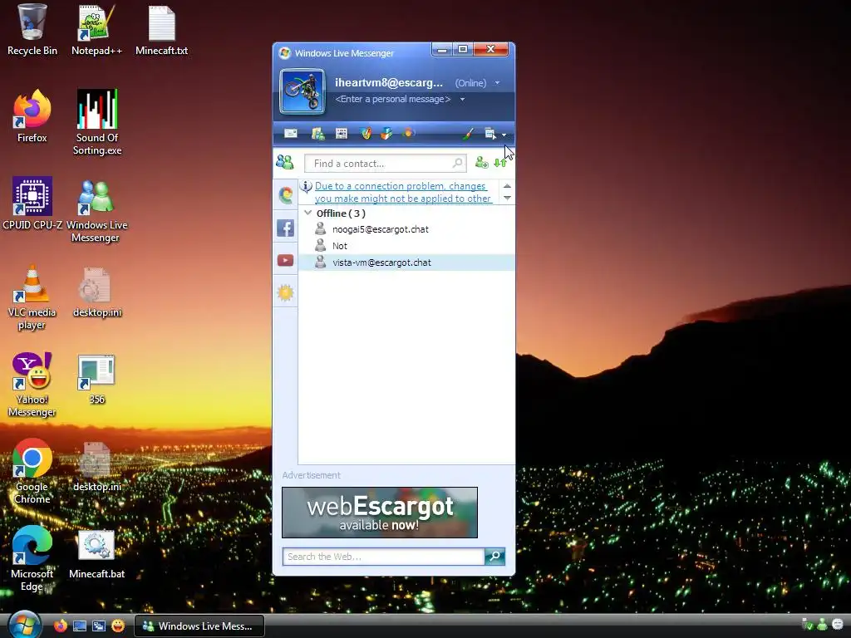Screen dimensions: 851x638
Task: Click the iheartvm8@escarg... display name
Action: point(389,82)
